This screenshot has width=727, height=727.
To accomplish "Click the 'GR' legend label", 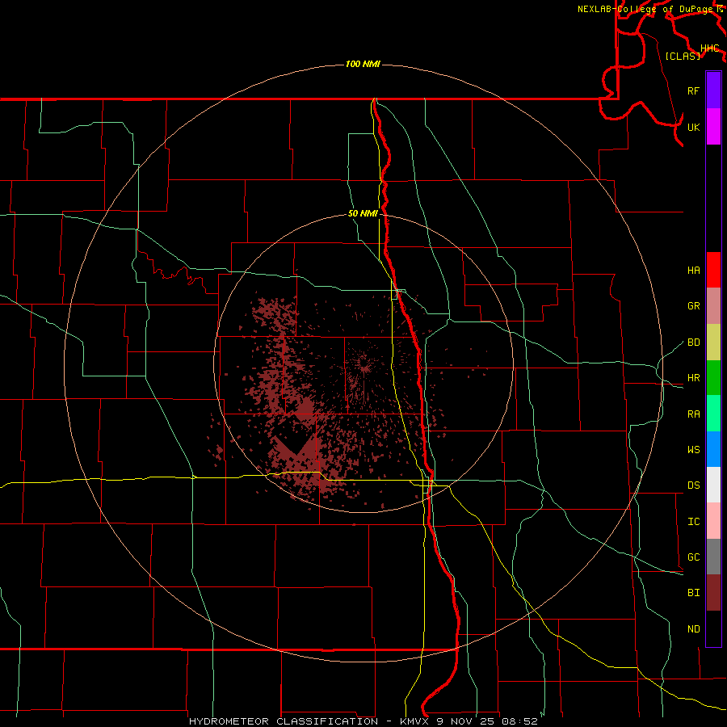I will pyautogui.click(x=694, y=306).
